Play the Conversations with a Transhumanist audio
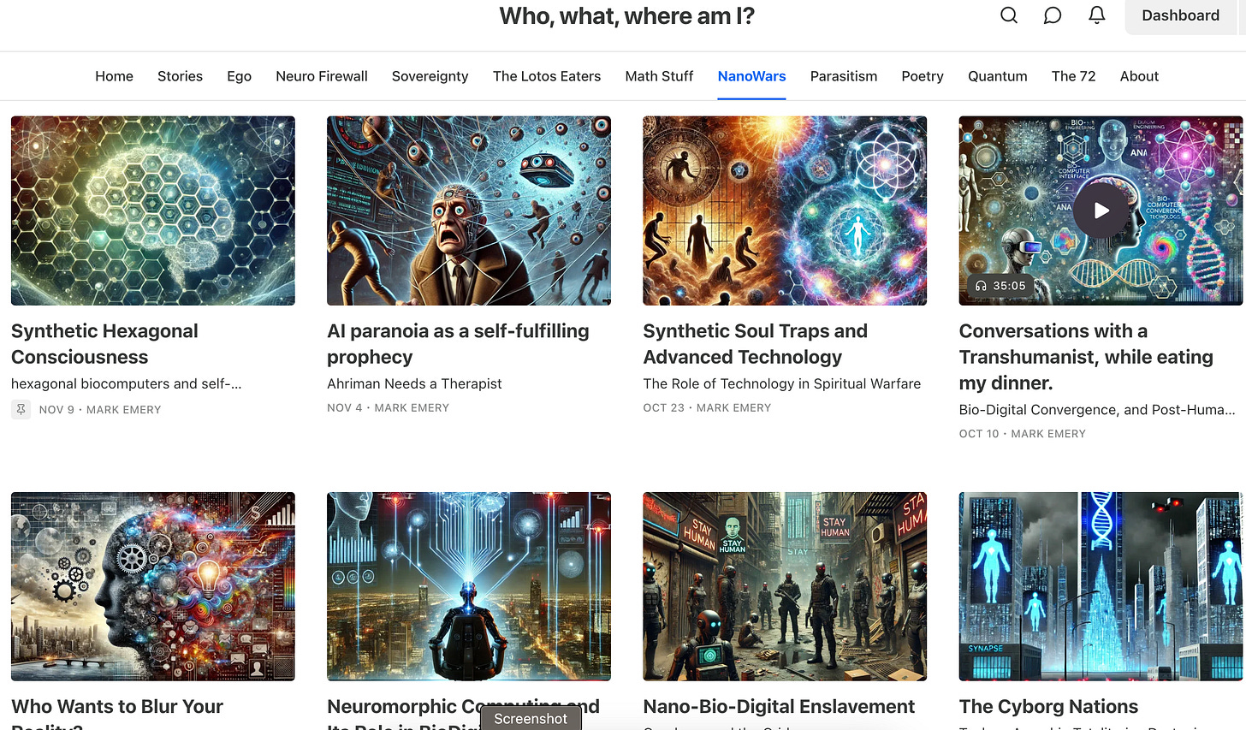This screenshot has width=1246, height=730. pos(1101,211)
